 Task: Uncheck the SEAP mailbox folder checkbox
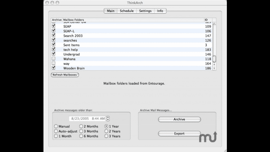(x=54, y=26)
